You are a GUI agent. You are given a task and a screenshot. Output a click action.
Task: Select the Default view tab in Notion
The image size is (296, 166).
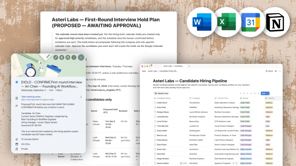click(x=161, y=93)
